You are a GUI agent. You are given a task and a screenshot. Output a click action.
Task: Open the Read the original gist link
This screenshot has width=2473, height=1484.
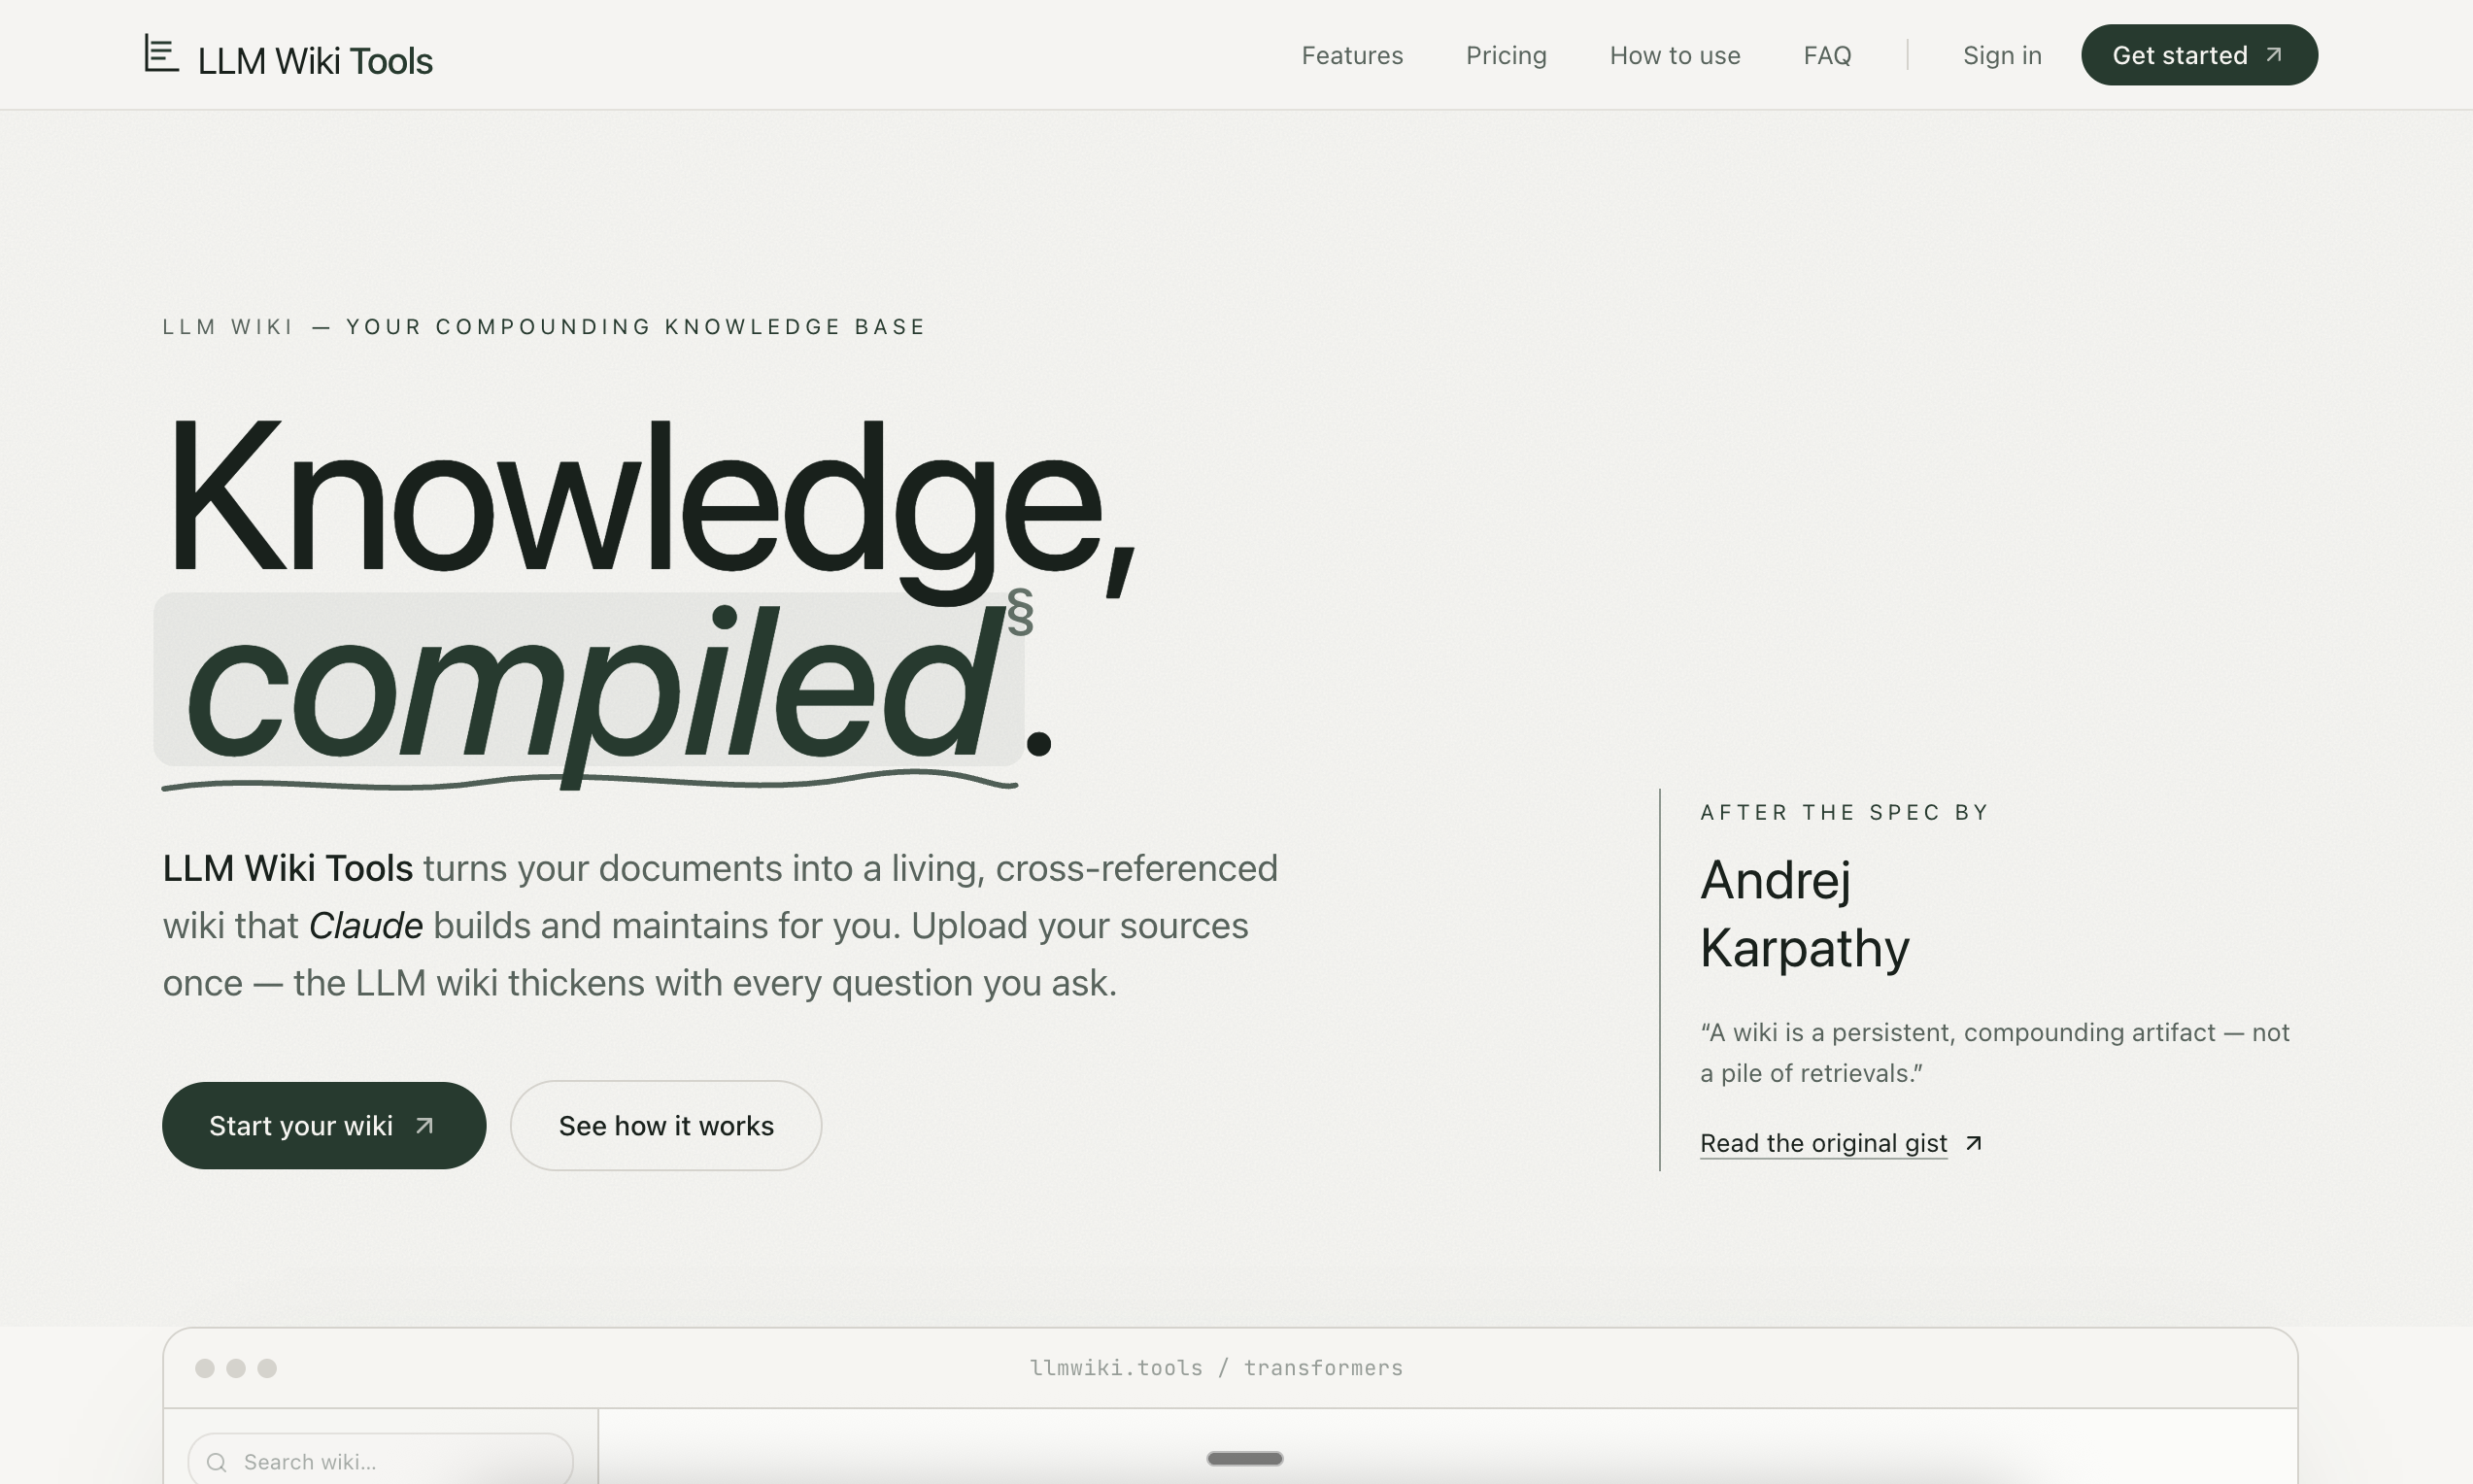click(1823, 1143)
